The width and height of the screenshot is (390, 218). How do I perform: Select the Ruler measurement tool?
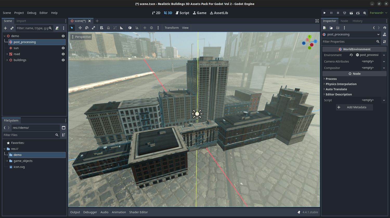point(121,28)
